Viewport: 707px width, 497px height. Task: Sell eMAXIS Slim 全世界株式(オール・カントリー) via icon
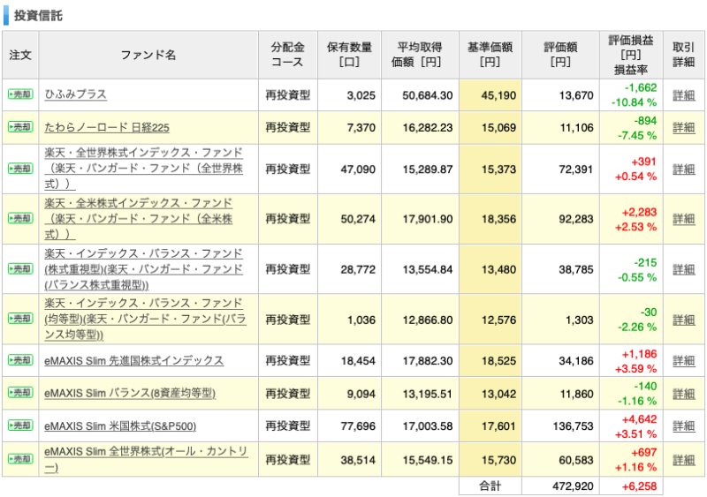tap(19, 459)
